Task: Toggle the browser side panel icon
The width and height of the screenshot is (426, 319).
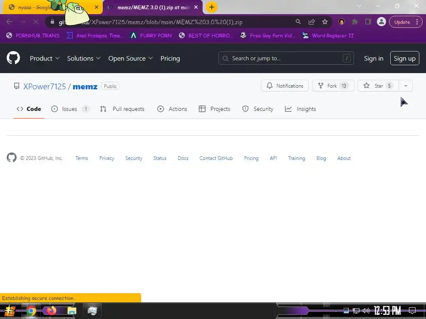Action: coord(368,22)
